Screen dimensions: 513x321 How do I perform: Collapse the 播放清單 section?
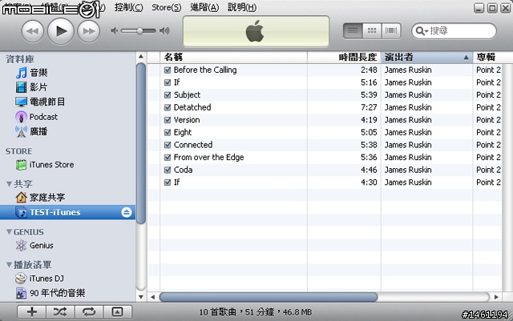point(9,265)
